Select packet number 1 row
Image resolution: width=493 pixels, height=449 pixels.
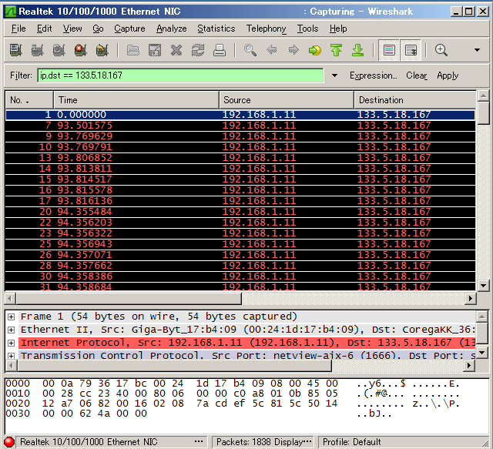click(x=240, y=115)
